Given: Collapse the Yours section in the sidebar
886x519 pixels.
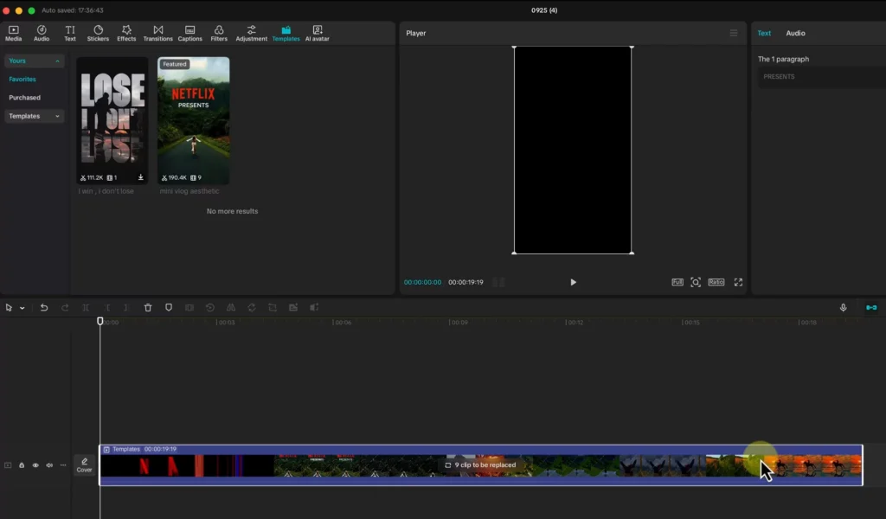Looking at the screenshot, I should pos(57,61).
